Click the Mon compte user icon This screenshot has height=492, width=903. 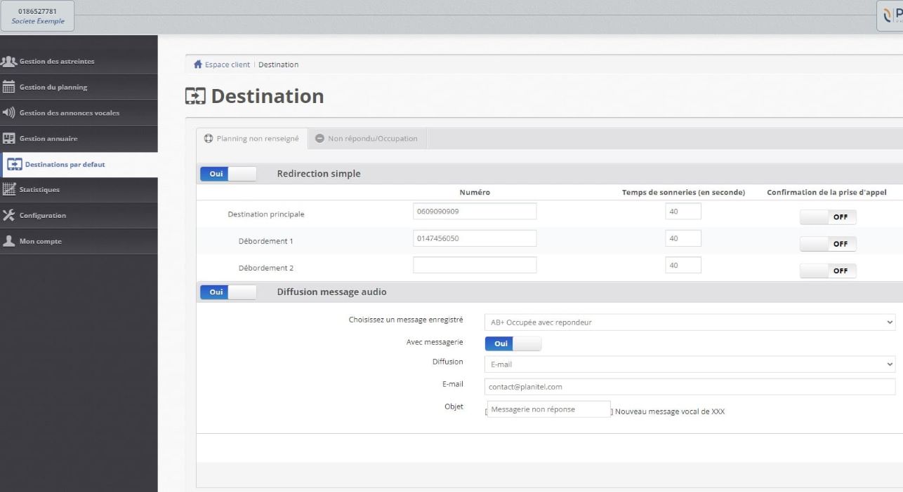pyautogui.click(x=8, y=241)
